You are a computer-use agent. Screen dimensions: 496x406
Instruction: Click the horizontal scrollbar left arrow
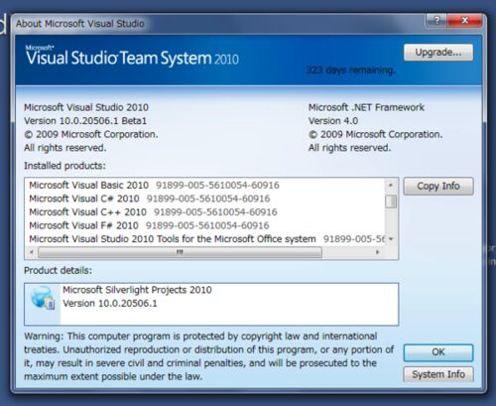[x=32, y=252]
